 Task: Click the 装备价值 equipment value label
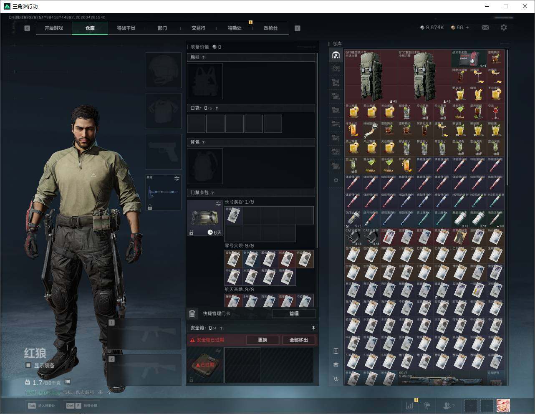(199, 47)
